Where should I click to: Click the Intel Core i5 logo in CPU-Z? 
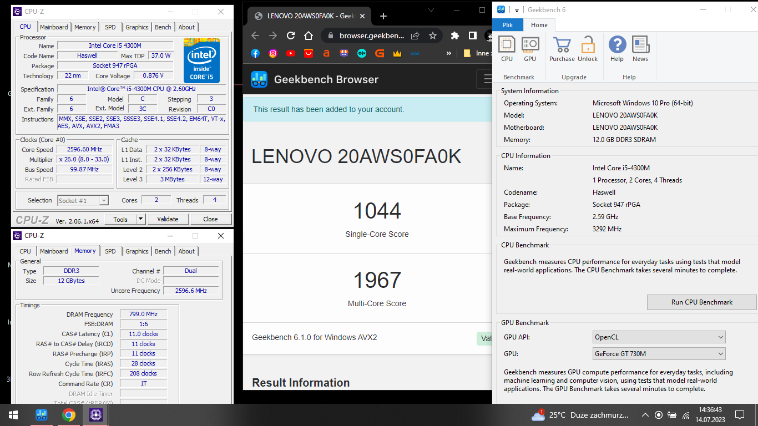coord(202,60)
